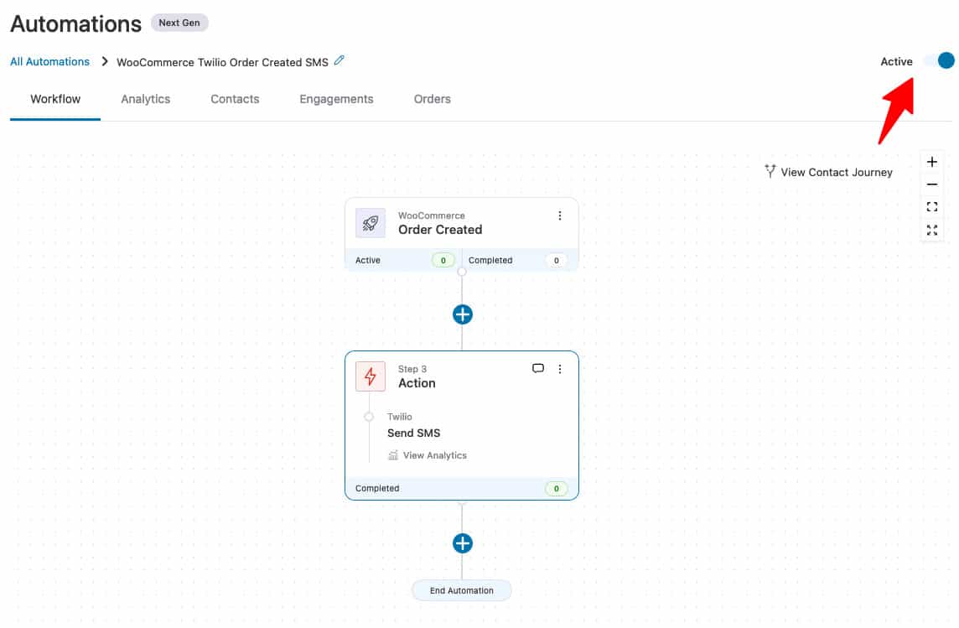The image size is (959, 628).
Task: Toggle the Active automation switch
Action: pos(939,60)
